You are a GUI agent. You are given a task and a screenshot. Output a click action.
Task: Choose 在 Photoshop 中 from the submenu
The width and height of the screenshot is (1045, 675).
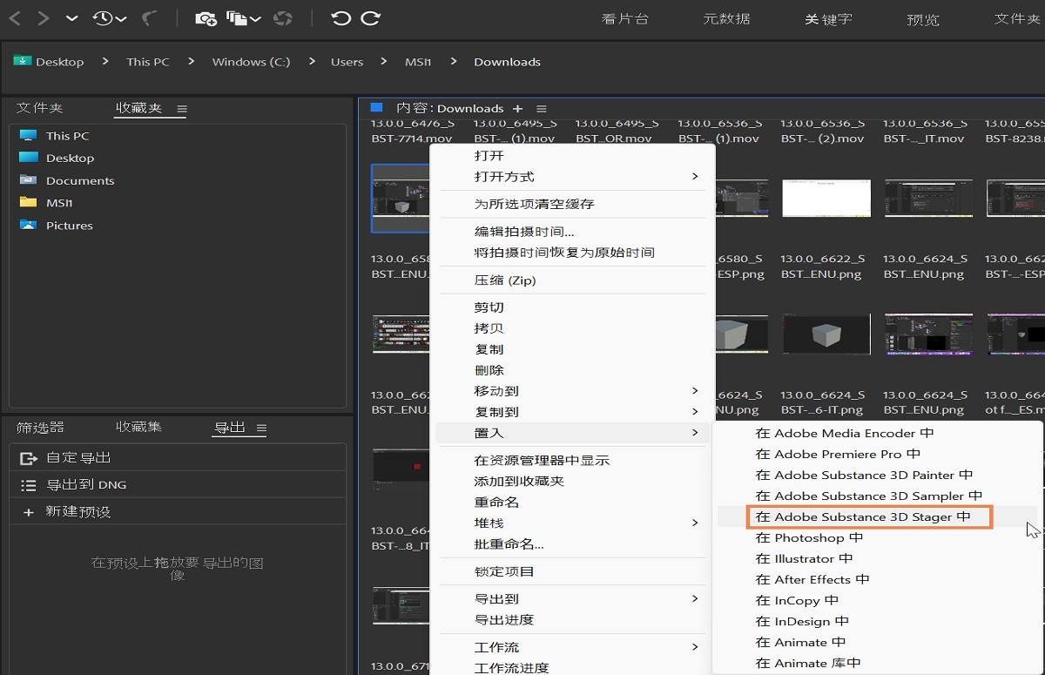pos(809,537)
